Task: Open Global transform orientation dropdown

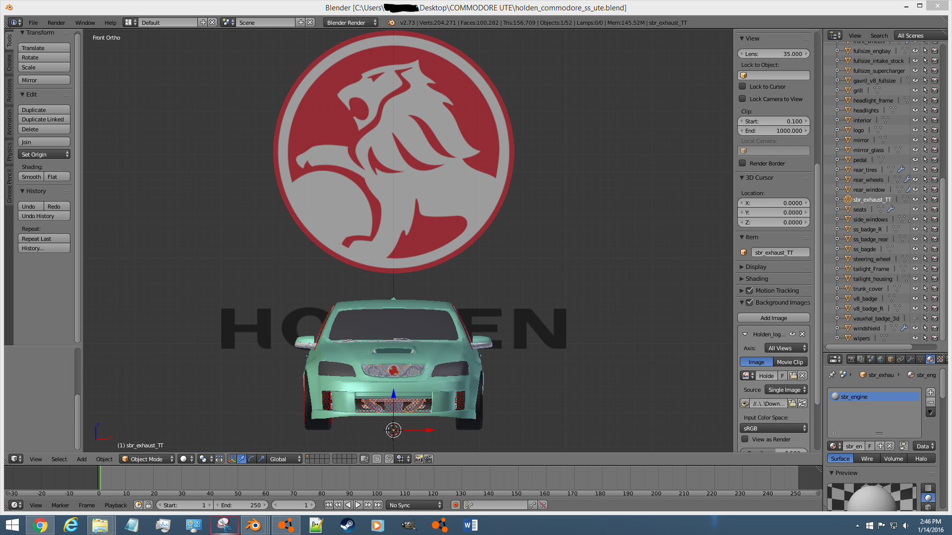Action: [285, 459]
